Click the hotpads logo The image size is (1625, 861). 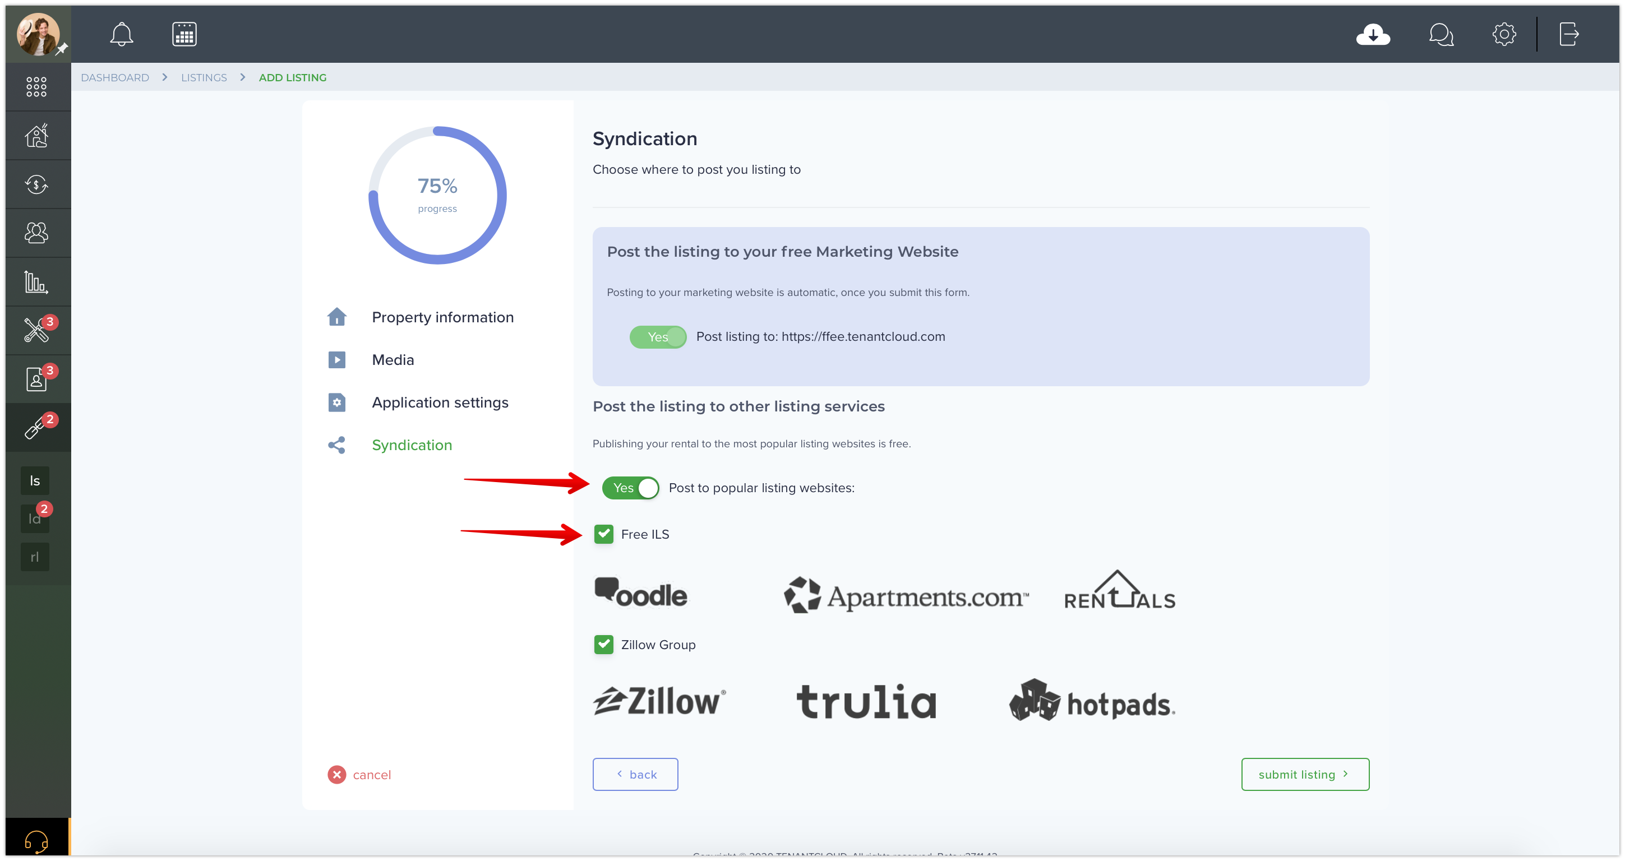(x=1092, y=700)
